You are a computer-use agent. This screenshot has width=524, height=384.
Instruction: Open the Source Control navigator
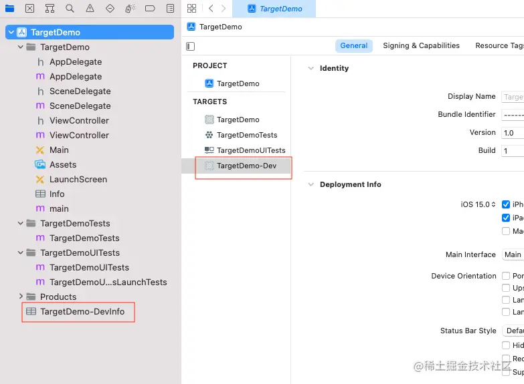pos(29,8)
